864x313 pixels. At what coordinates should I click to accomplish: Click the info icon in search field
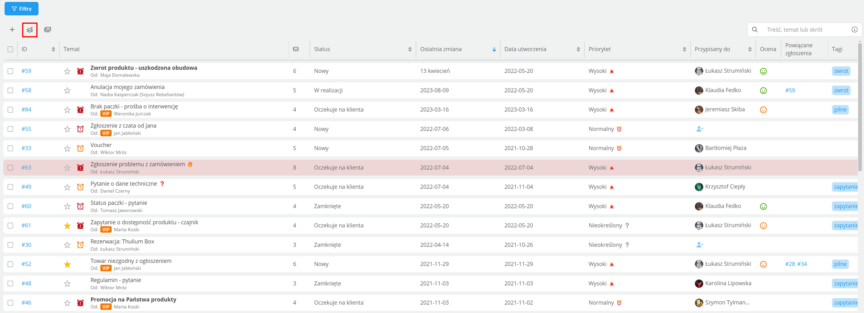pos(854,29)
